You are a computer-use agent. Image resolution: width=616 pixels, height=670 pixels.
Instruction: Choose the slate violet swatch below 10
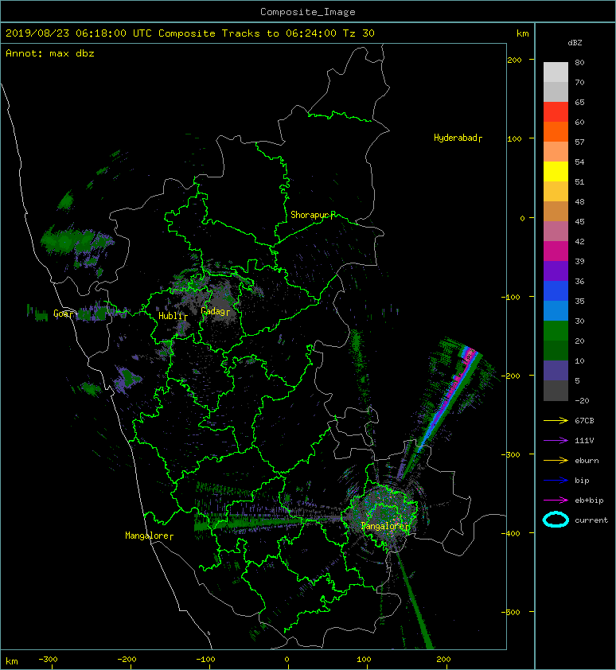(556, 371)
